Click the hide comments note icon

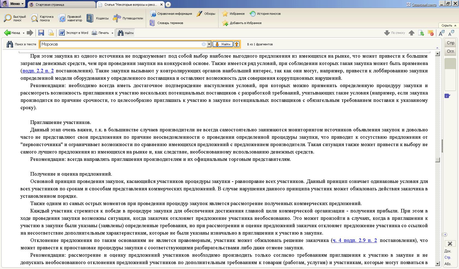431,33
